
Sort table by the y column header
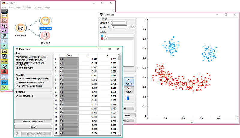[107, 55]
